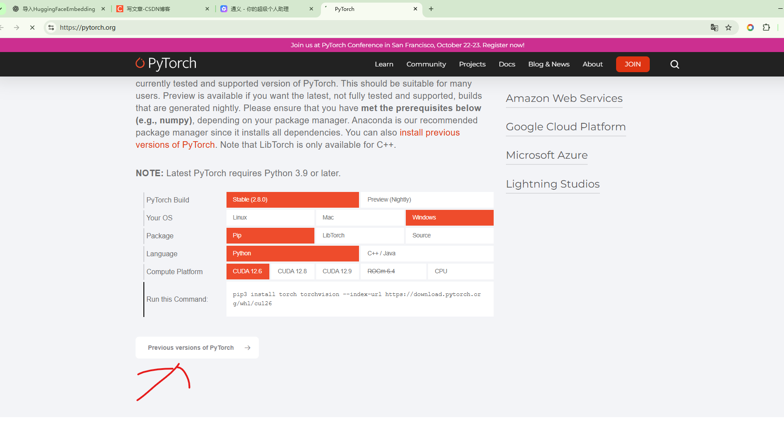Open the About menu
Image resolution: width=784 pixels, height=425 pixels.
(592, 64)
